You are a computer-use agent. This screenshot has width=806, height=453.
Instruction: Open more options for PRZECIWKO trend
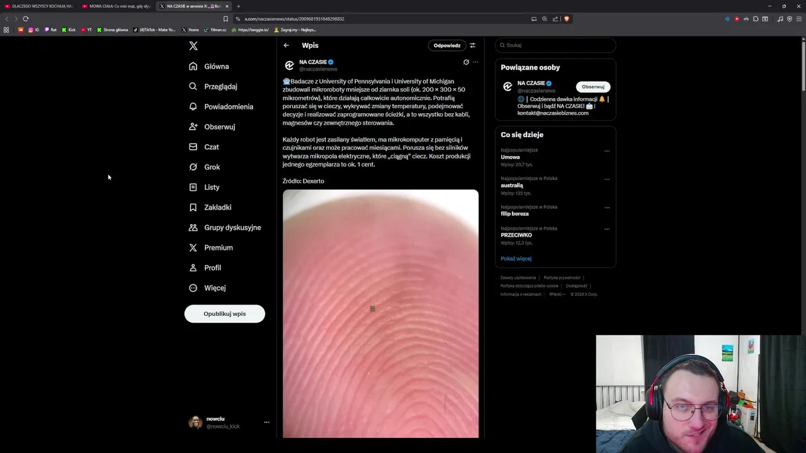coord(607,228)
